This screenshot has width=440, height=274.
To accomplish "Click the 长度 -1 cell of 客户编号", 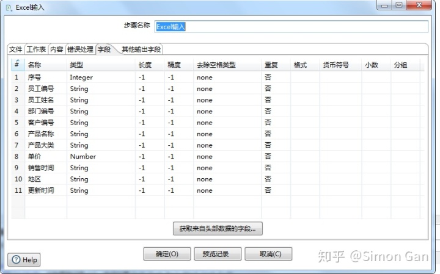I will pyautogui.click(x=150, y=123).
